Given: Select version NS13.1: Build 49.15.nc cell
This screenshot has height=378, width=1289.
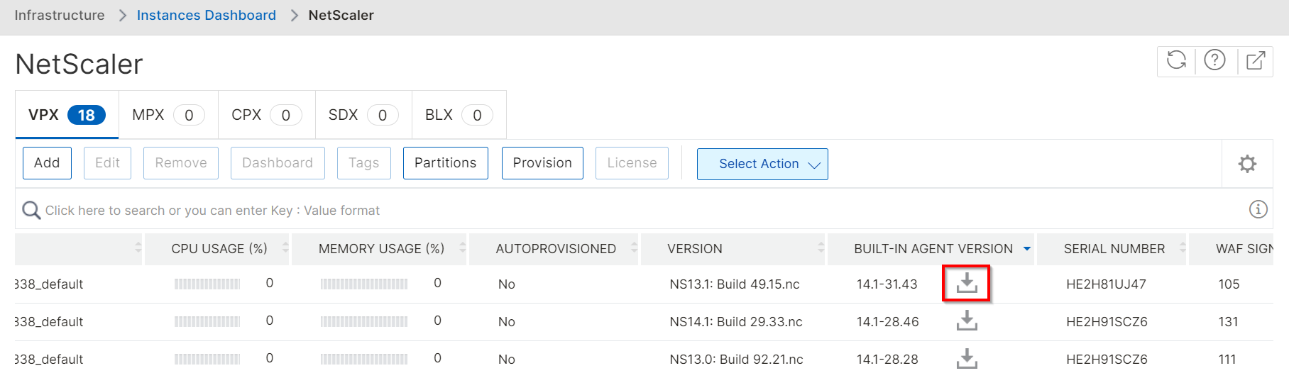Looking at the screenshot, I should (x=735, y=284).
